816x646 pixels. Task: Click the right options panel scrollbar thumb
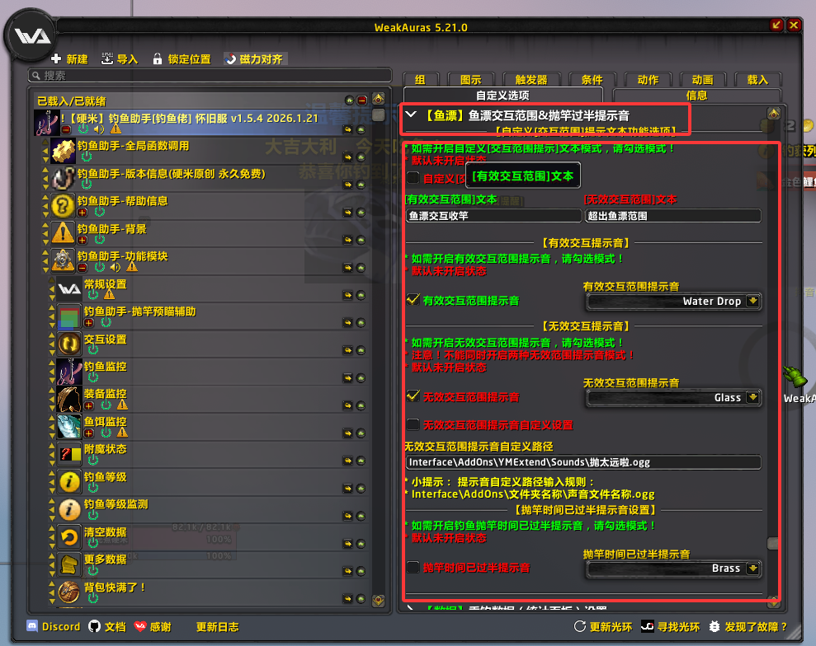pyautogui.click(x=773, y=544)
